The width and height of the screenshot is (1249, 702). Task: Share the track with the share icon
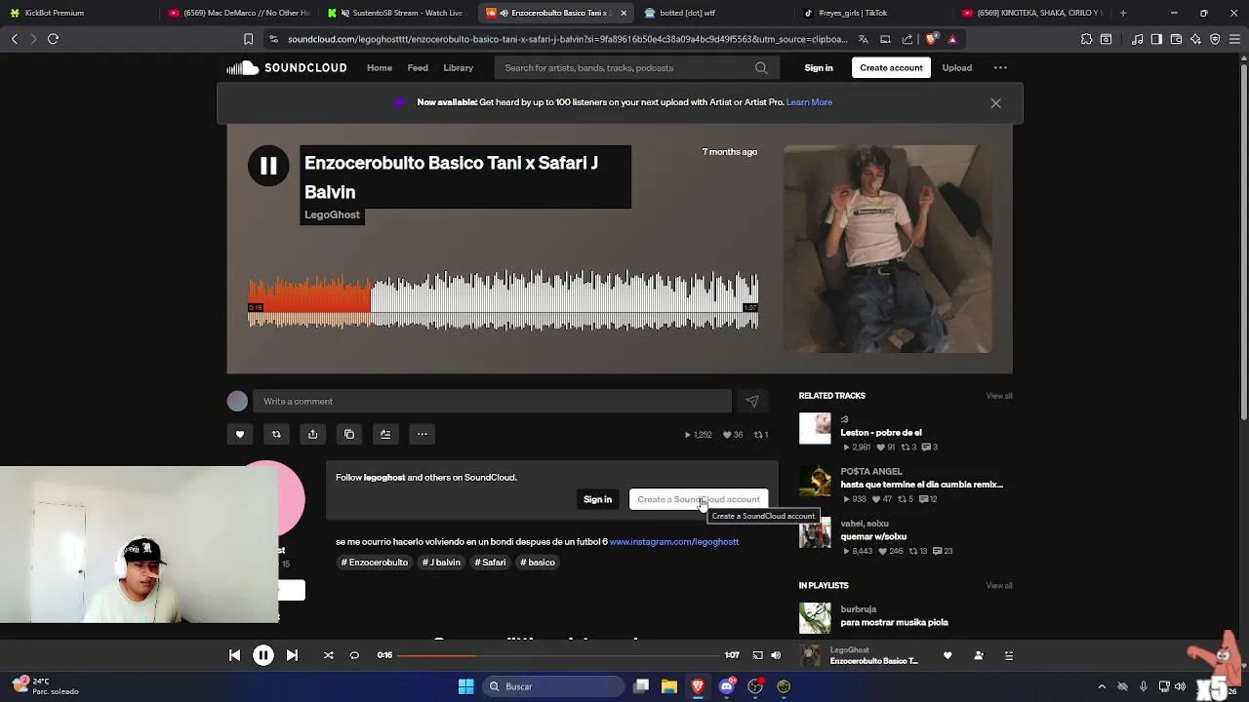click(312, 434)
